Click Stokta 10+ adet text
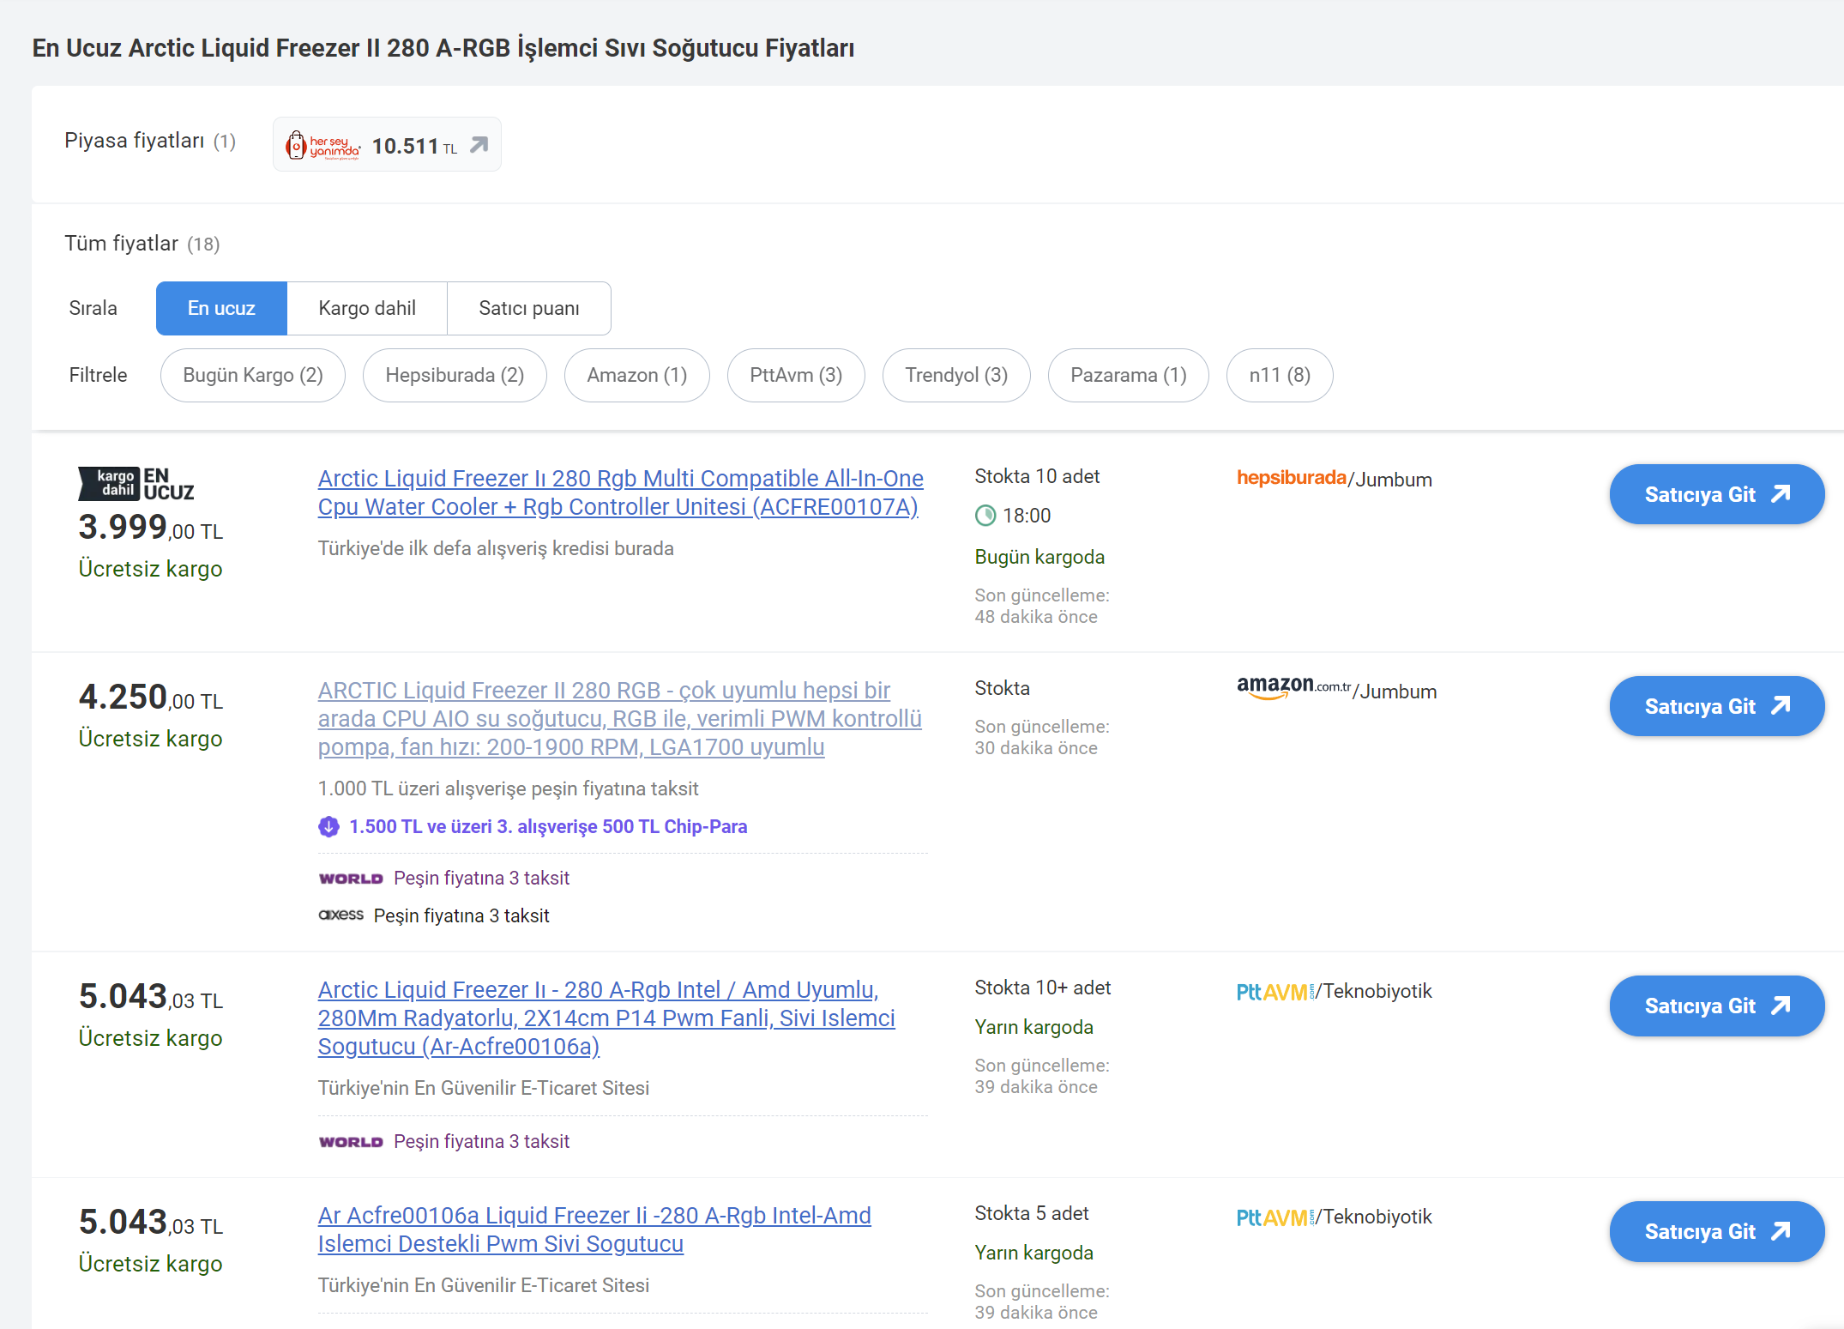 click(x=1043, y=988)
